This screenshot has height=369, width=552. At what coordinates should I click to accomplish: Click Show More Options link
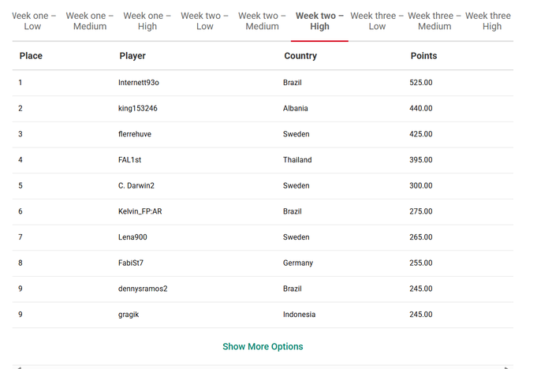tap(263, 346)
